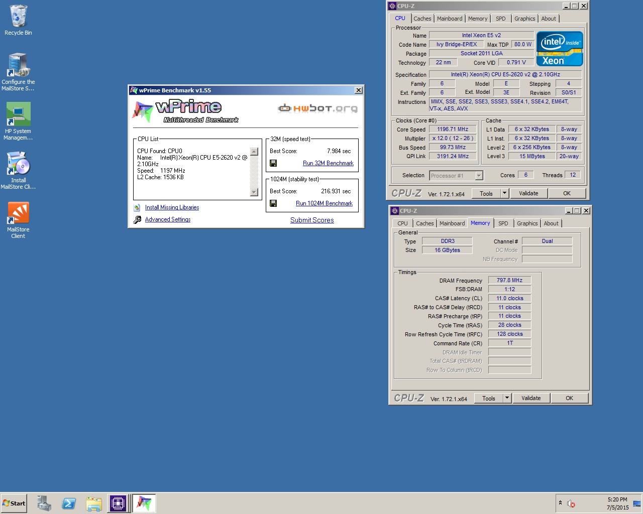
Task: Open Install MailStore Client shortcut
Action: click(x=18, y=171)
